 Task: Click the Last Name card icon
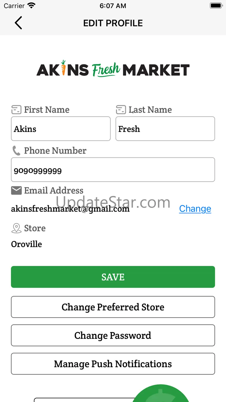pos(121,110)
